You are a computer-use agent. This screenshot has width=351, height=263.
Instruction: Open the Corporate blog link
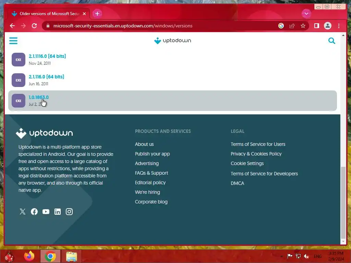coord(151,202)
